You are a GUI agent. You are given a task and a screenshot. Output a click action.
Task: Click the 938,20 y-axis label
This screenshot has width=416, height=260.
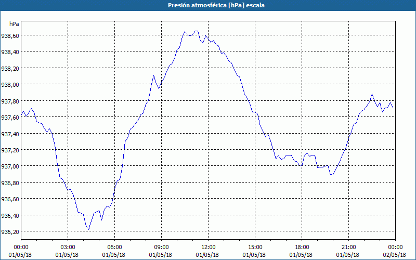coord(10,68)
